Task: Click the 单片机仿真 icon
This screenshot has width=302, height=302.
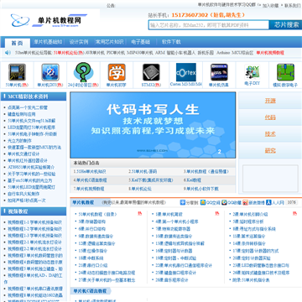Action: 219,72
